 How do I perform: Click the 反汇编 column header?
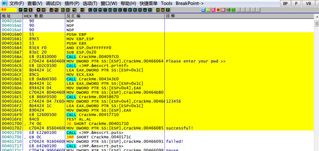pos(115,16)
